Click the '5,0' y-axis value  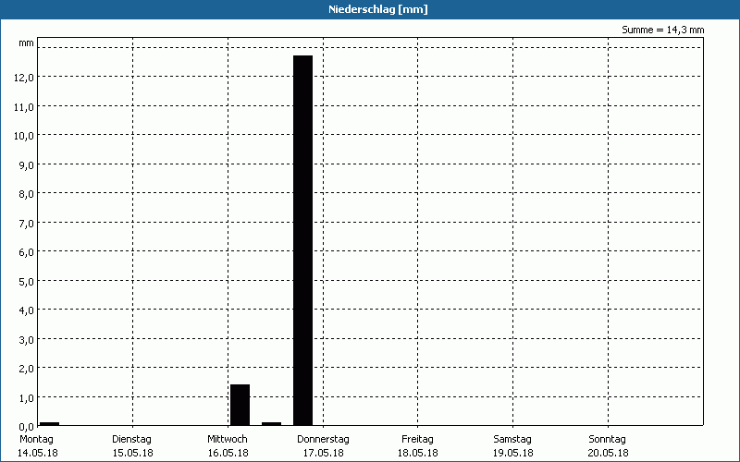(x=27, y=282)
